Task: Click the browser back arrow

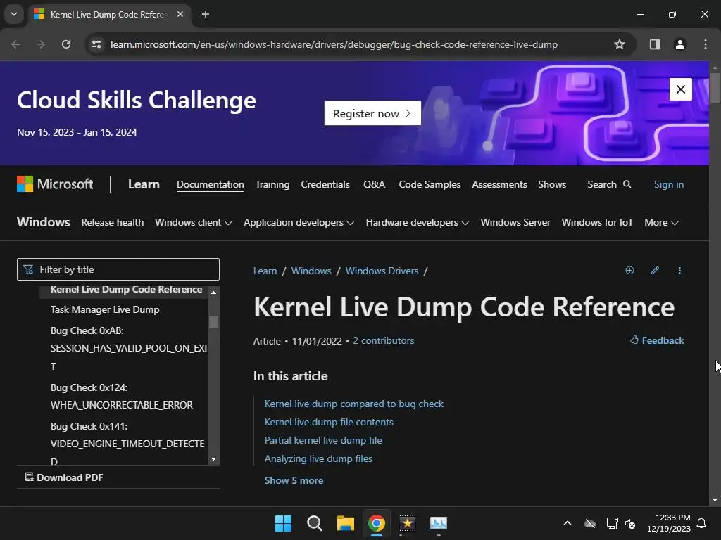Action: 15,44
